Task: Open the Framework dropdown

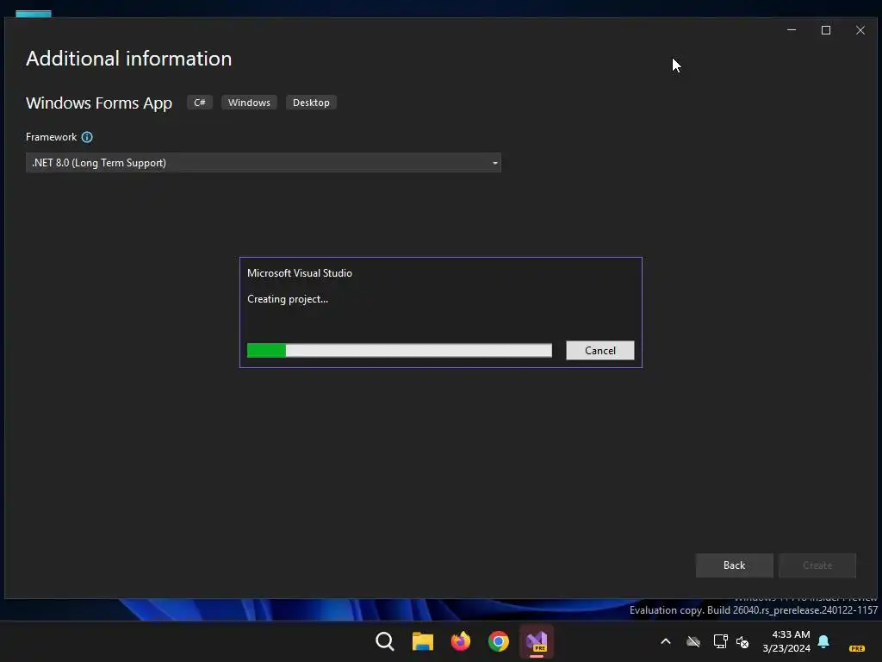Action: (x=264, y=163)
